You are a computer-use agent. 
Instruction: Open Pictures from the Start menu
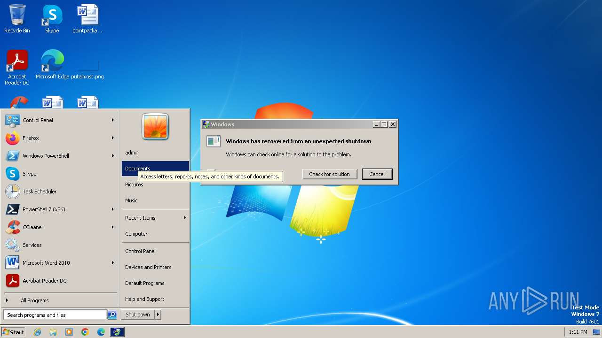[x=155, y=184]
